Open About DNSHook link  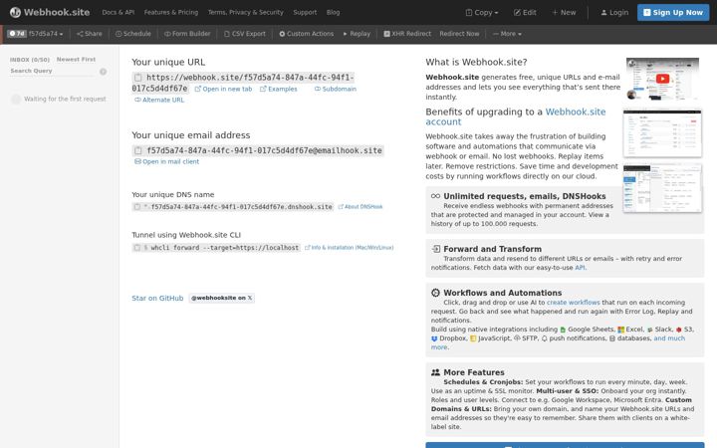360,207
